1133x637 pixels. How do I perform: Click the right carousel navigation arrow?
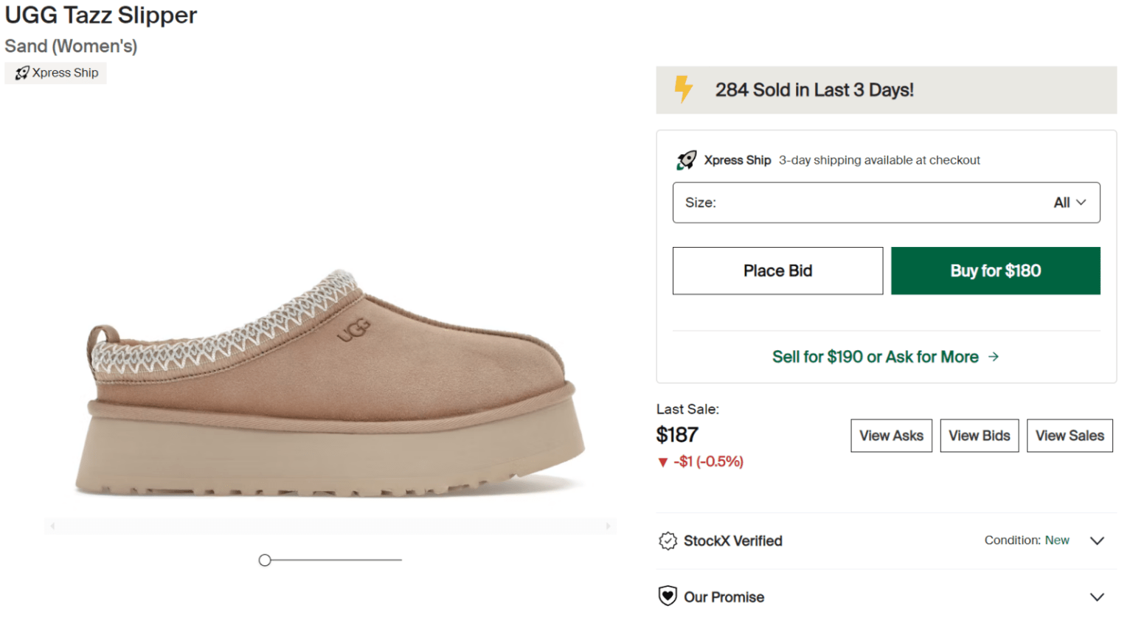tap(609, 526)
